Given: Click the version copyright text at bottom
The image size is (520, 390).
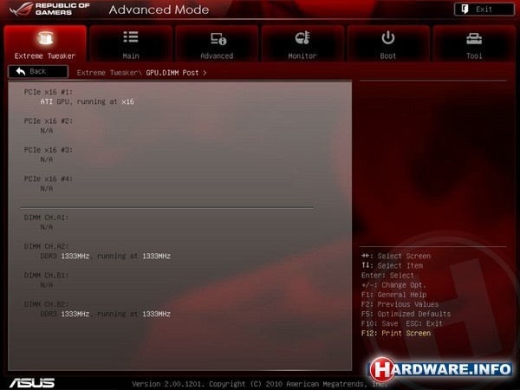Looking at the screenshot, I should point(260,384).
